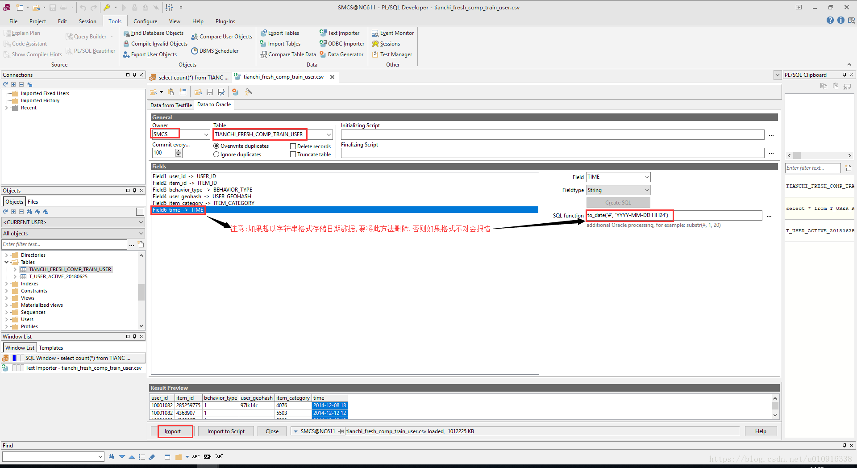
Task: Open Compare Table Data
Action: 288,54
